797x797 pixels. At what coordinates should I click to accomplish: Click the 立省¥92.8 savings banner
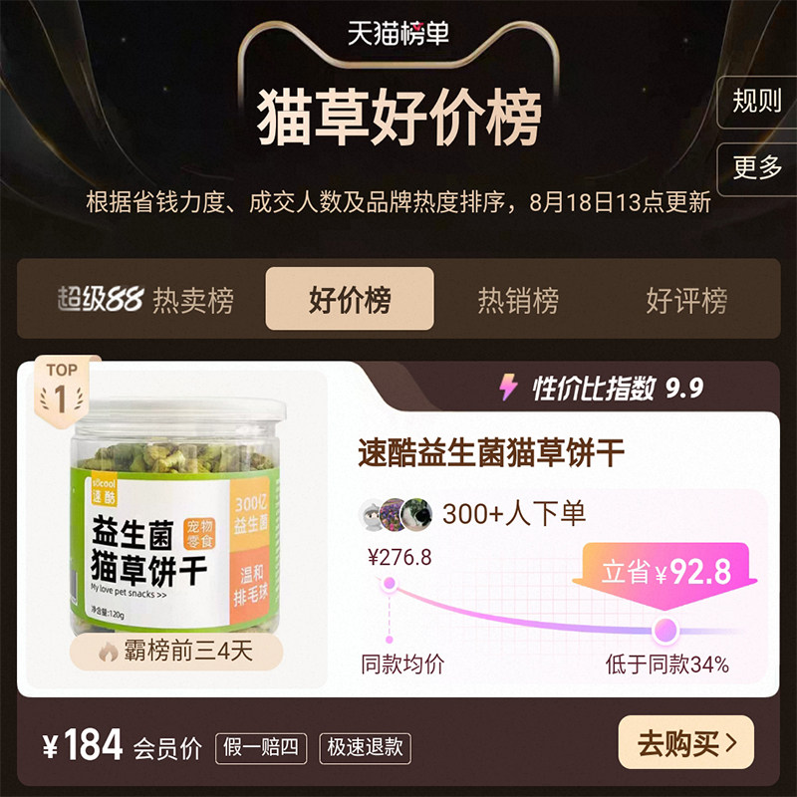point(665,573)
